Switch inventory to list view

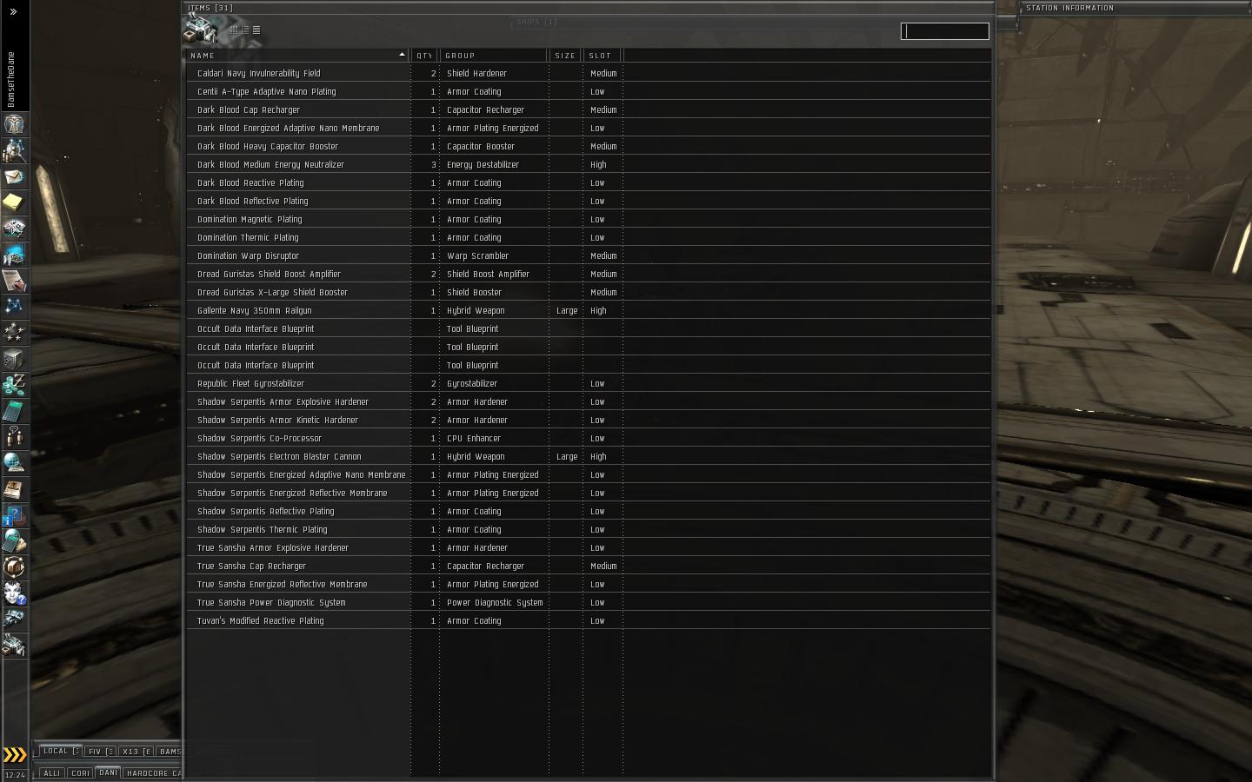point(256,30)
